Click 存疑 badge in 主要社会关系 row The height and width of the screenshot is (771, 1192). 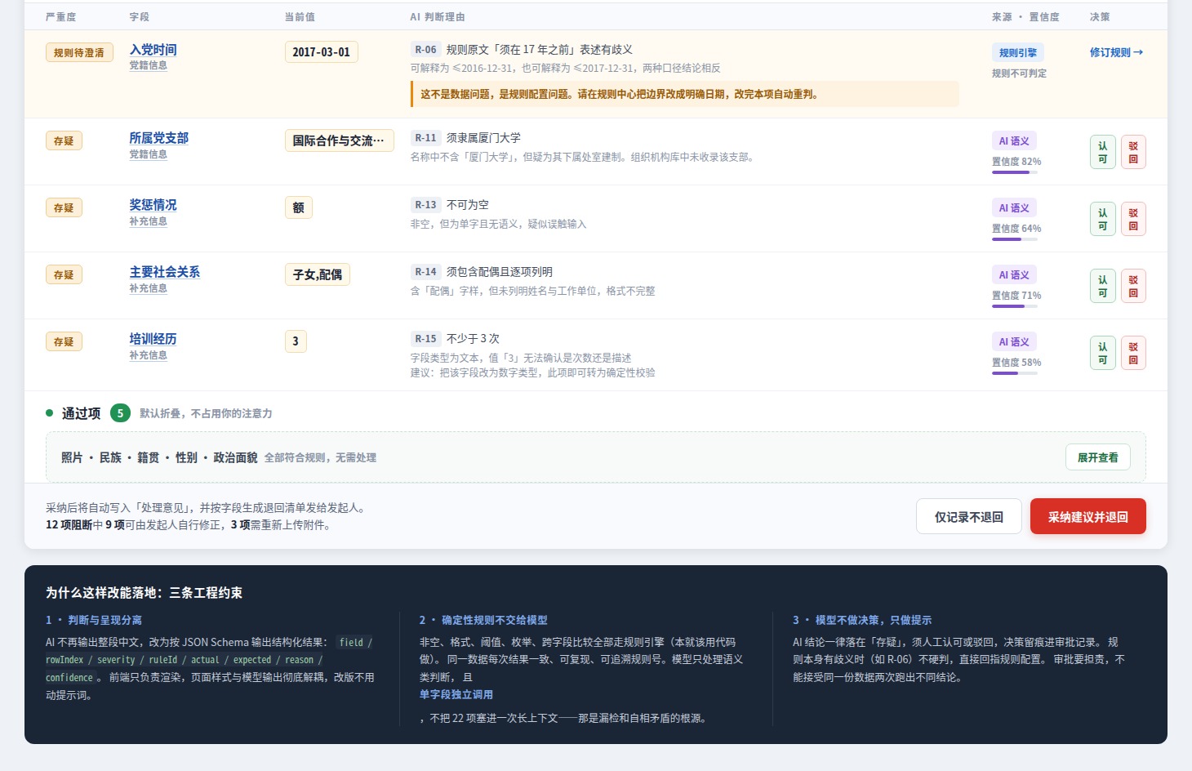tap(64, 275)
